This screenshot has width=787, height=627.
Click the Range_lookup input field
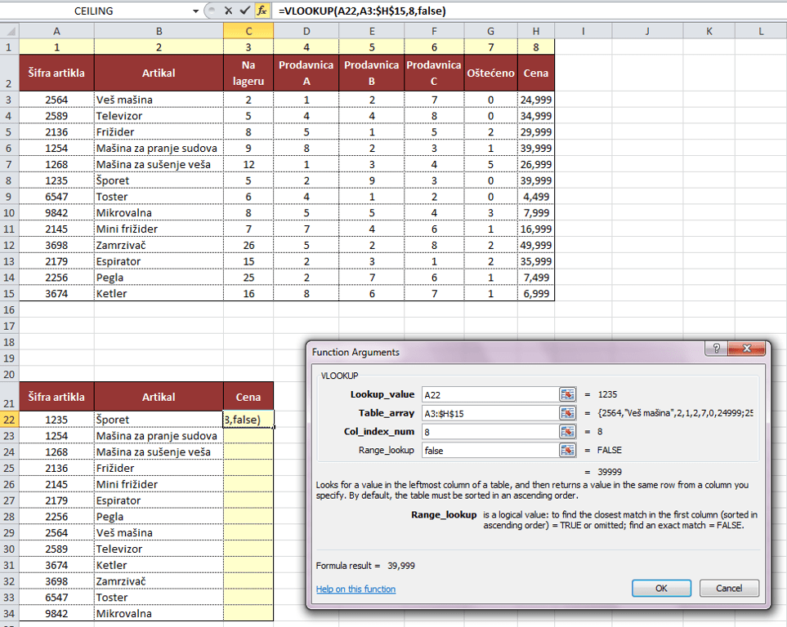point(490,451)
